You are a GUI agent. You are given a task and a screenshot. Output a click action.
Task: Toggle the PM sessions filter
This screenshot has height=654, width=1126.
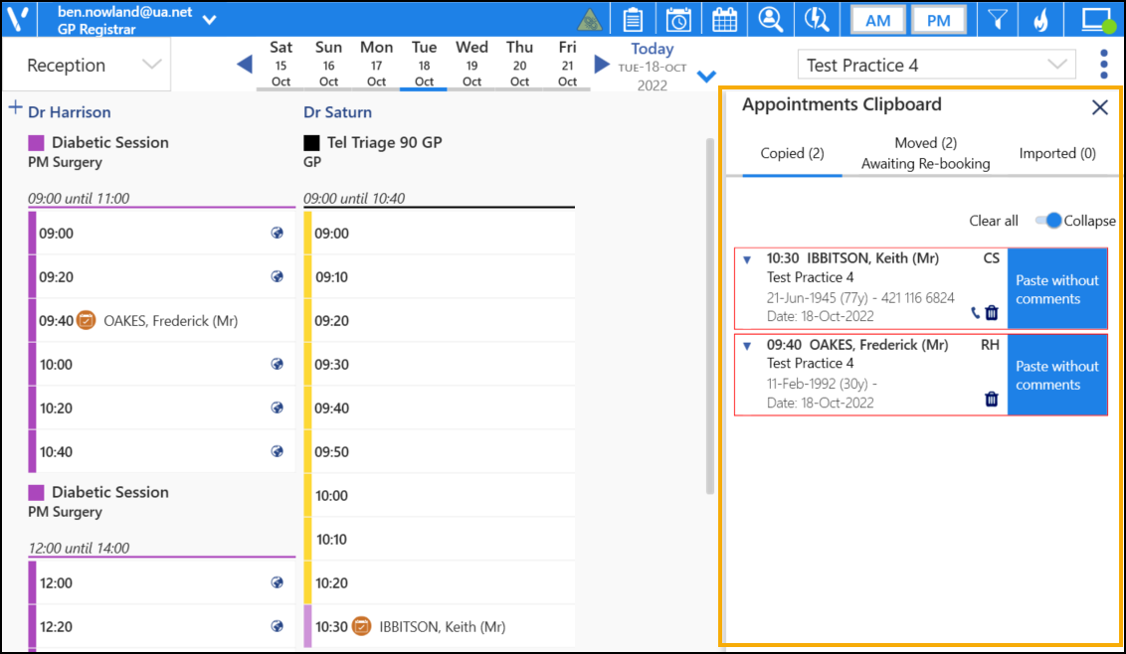coord(938,21)
